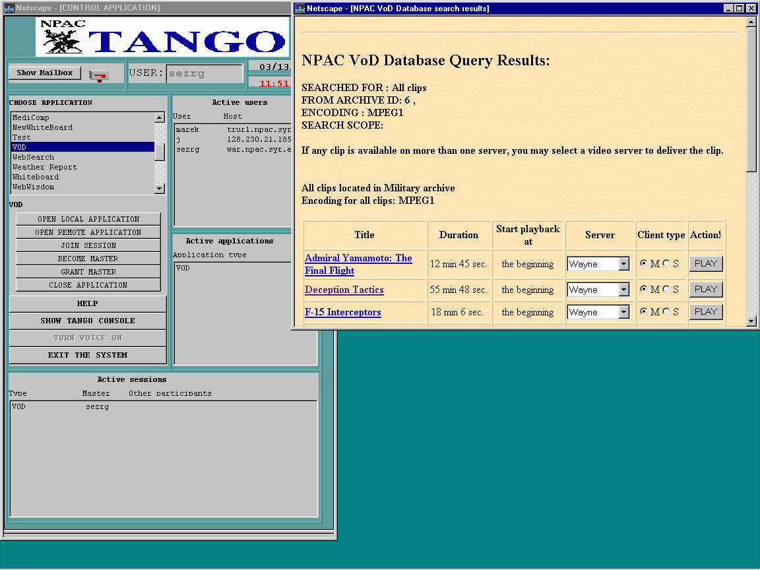Click the NPAC TANGO dancers logo
This screenshot has height=570, width=760.
click(x=62, y=41)
